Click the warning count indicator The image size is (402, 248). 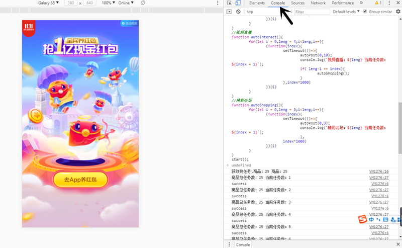click(x=378, y=3)
